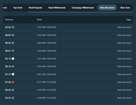Switch to the Vault Deposit tab
The image size is (136, 105).
[x=35, y=8]
